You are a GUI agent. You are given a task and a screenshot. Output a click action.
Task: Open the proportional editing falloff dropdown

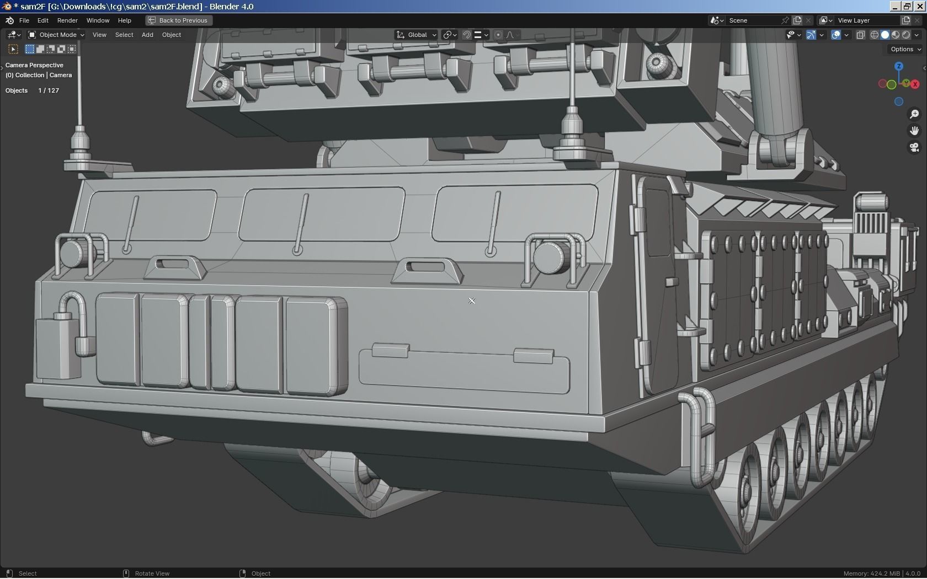coord(513,35)
